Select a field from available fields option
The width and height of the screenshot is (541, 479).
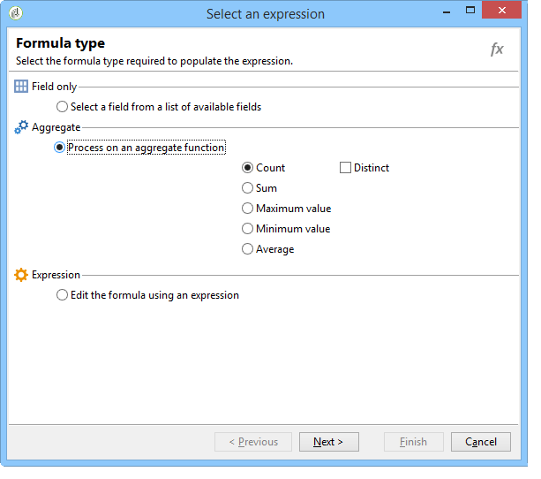tap(62, 107)
